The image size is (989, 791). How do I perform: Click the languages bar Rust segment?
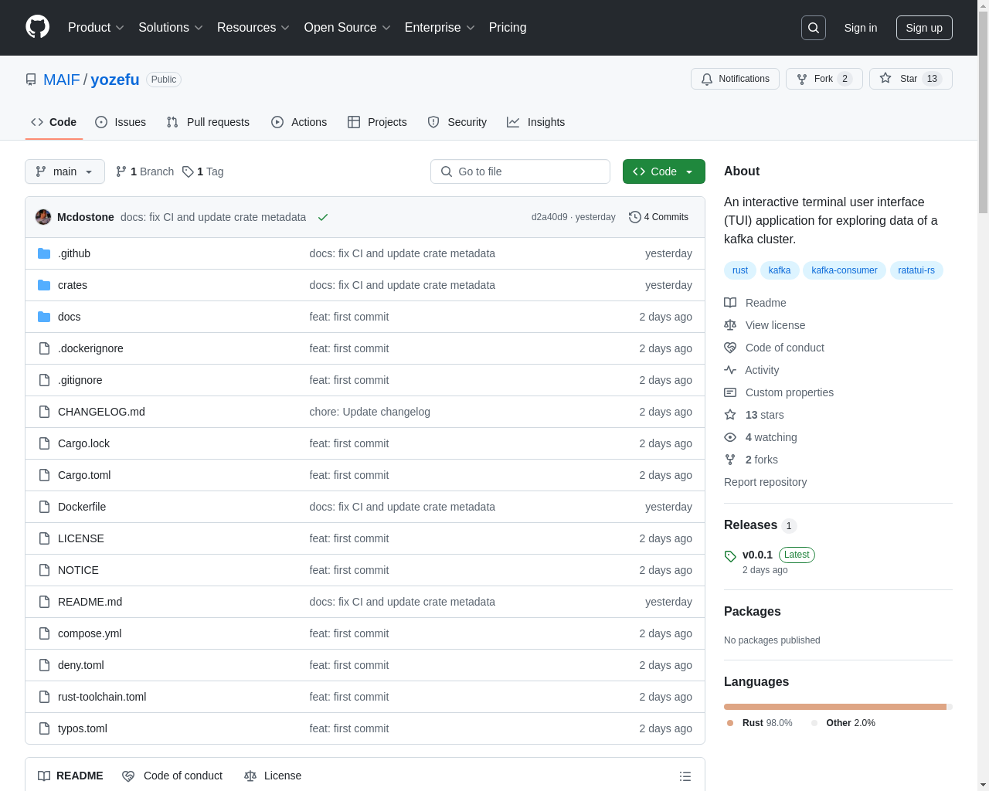click(835, 707)
